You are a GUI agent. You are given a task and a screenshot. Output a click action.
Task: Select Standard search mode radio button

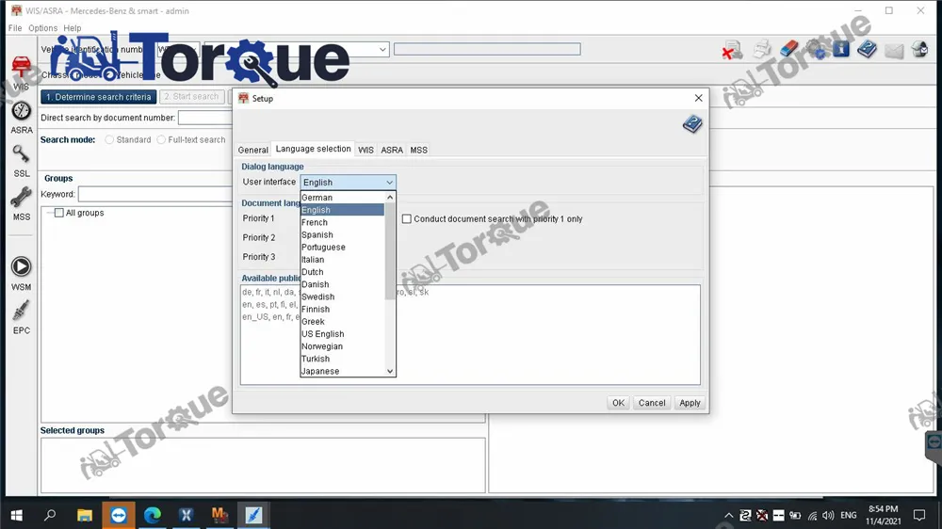coord(109,140)
